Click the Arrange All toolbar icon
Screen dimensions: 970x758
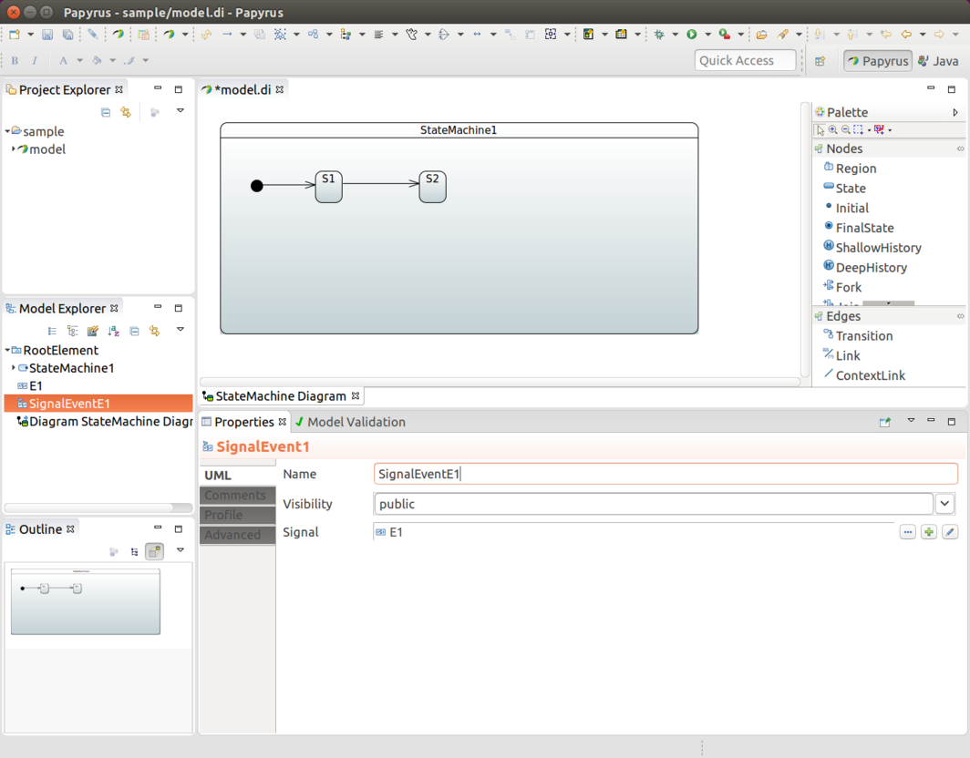313,35
